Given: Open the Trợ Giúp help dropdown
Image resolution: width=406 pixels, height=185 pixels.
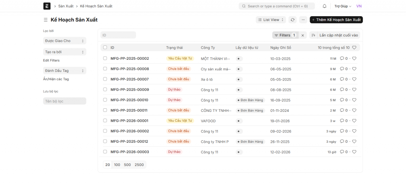Looking at the screenshot, I should tap(343, 6).
